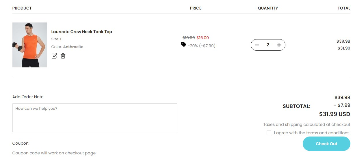Image resolution: width=355 pixels, height=159 pixels.
Task: Click the PRODUCT column header
Action: point(22,8)
